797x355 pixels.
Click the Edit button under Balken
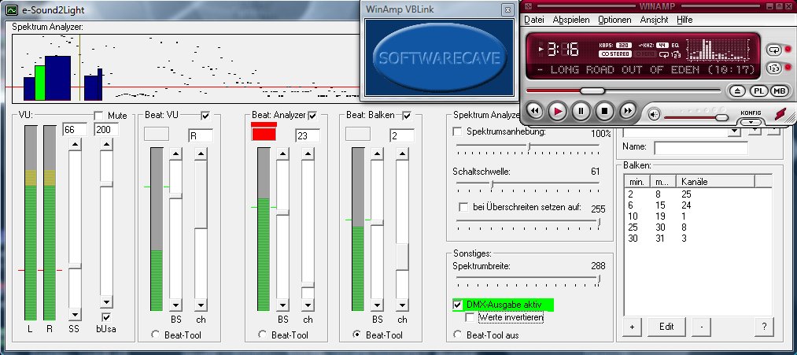pos(666,325)
